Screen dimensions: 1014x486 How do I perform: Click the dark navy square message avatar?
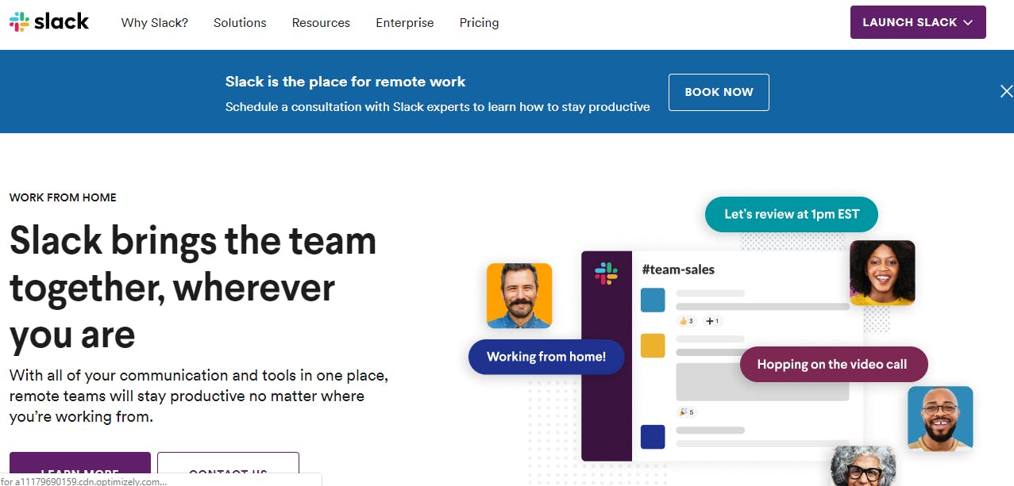(653, 437)
